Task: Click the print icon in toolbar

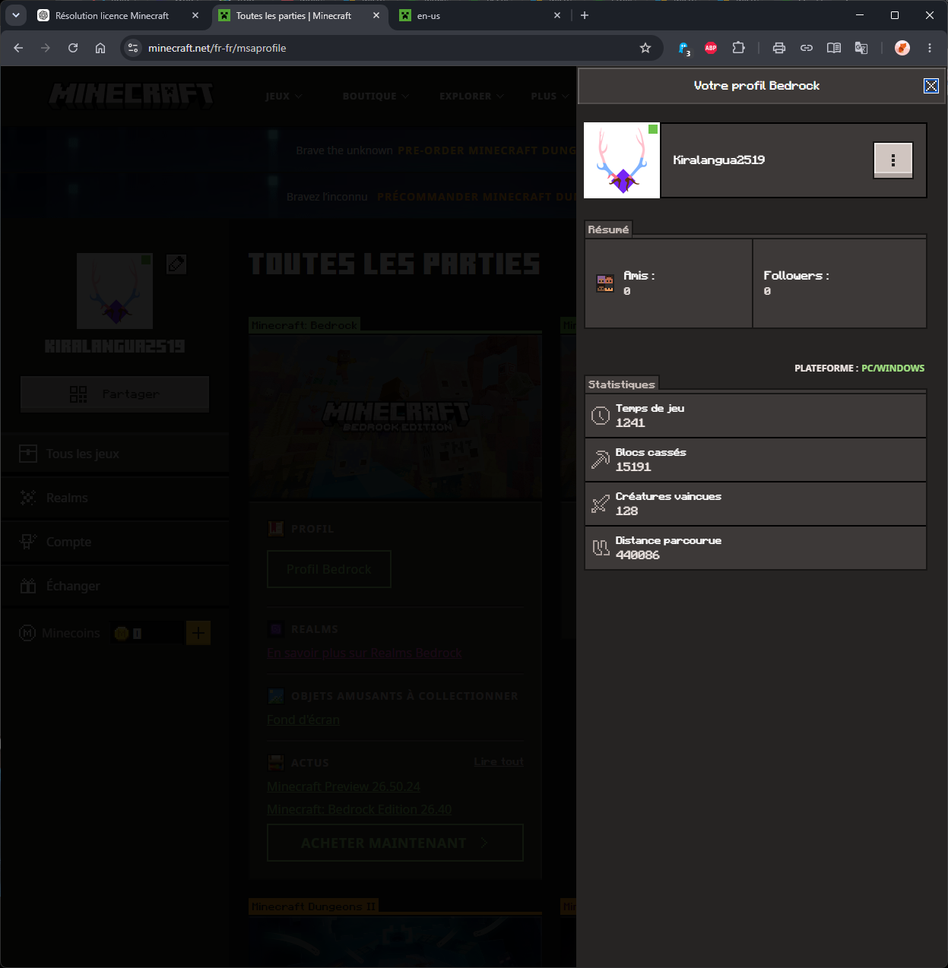Action: (x=778, y=48)
